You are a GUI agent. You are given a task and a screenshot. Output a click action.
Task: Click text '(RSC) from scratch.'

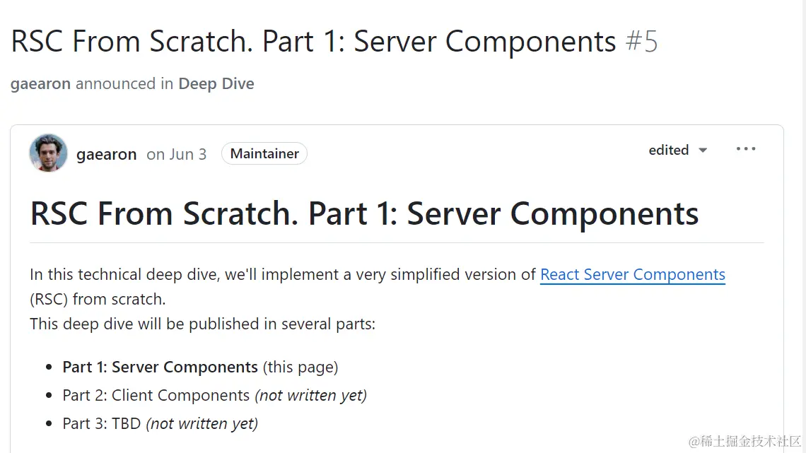pyautogui.click(x=98, y=299)
